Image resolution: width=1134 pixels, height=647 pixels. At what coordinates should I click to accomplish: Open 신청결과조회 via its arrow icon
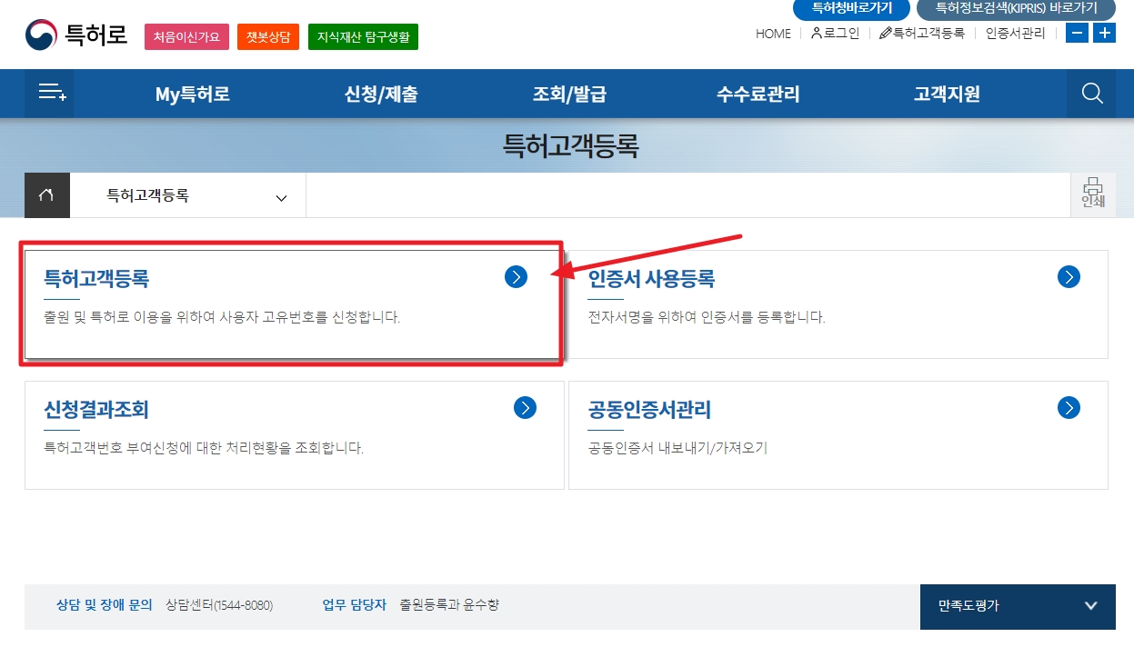pyautogui.click(x=525, y=408)
